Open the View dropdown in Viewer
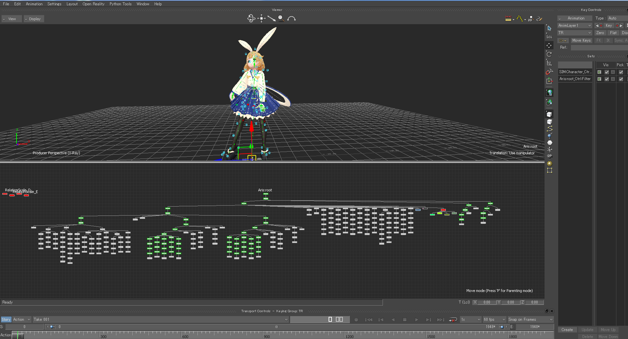The width and height of the screenshot is (628, 339). pyautogui.click(x=12, y=19)
